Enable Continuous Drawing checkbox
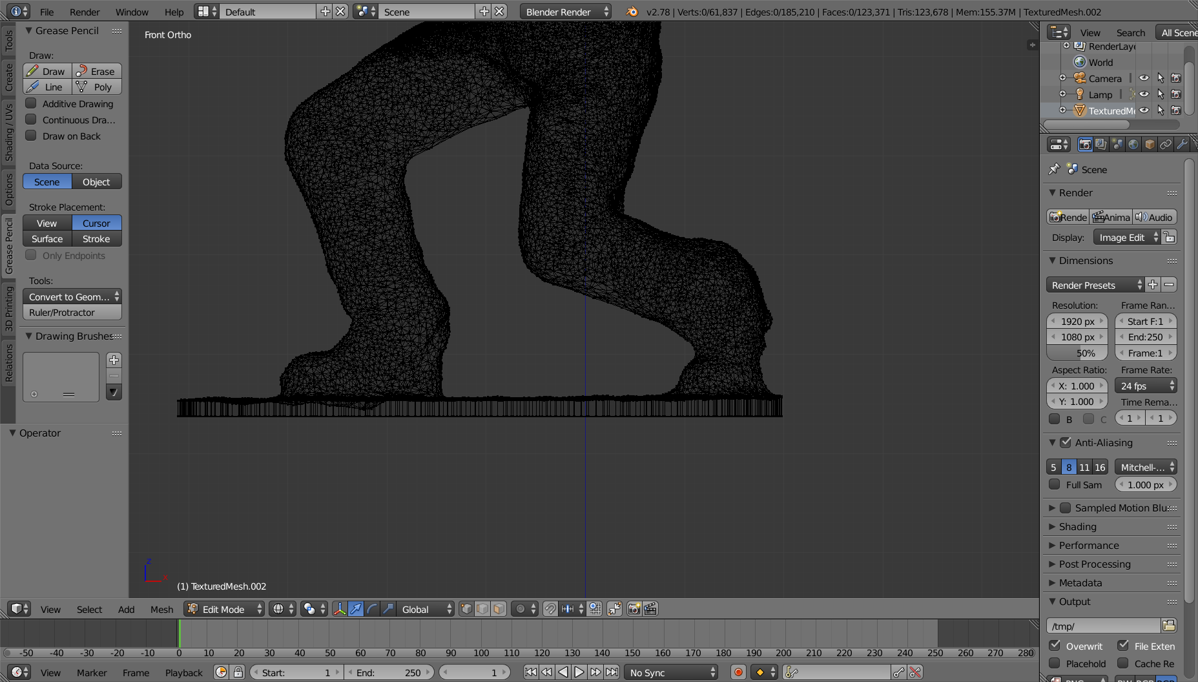Screen dimensions: 1198x682 (30, 119)
